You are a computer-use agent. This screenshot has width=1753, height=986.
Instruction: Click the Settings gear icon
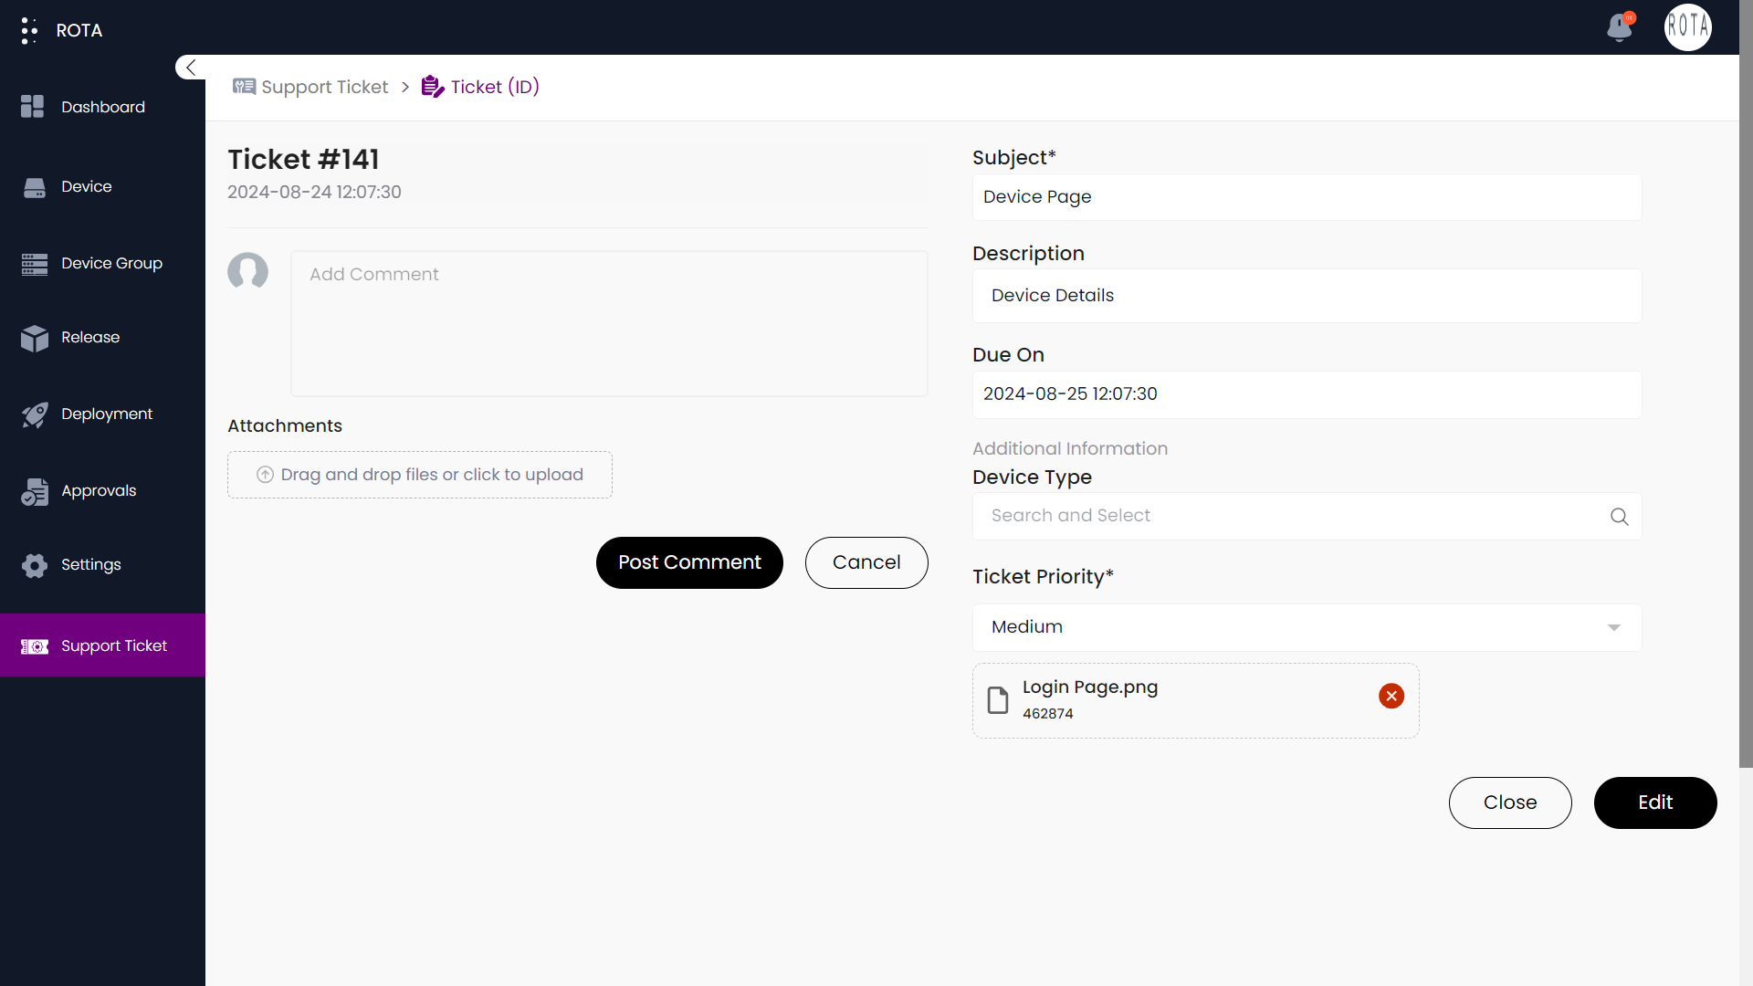[x=35, y=565]
